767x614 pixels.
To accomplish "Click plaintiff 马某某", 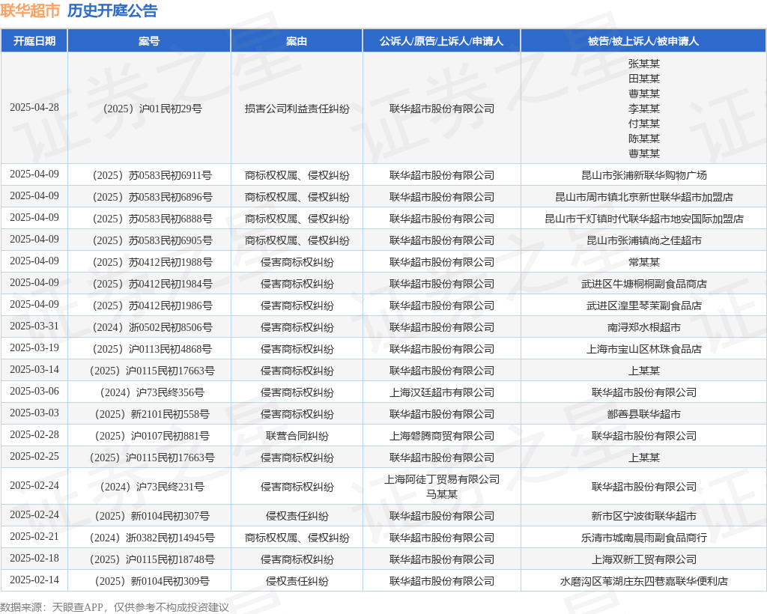I will (x=442, y=494).
